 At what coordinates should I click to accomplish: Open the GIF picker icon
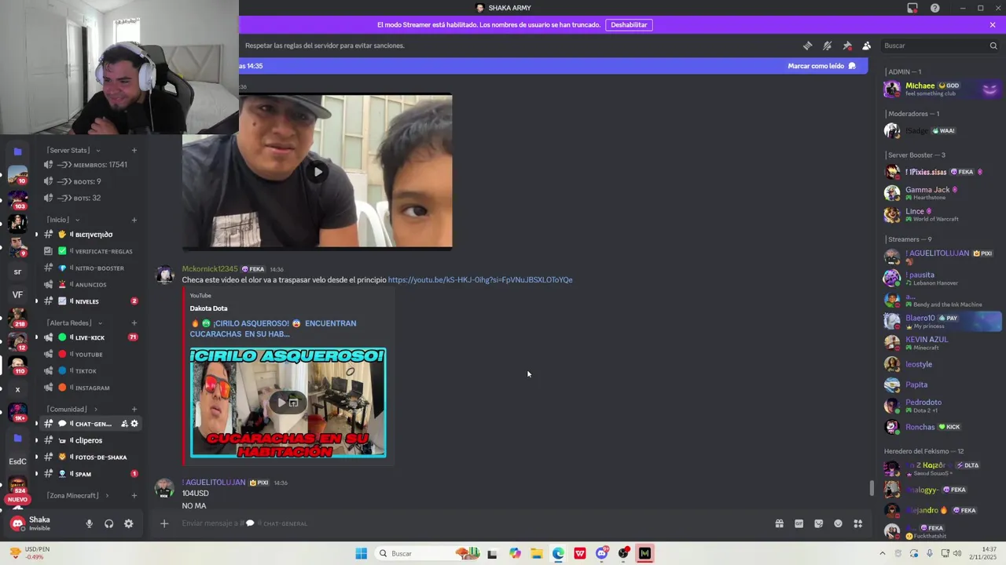pos(799,523)
